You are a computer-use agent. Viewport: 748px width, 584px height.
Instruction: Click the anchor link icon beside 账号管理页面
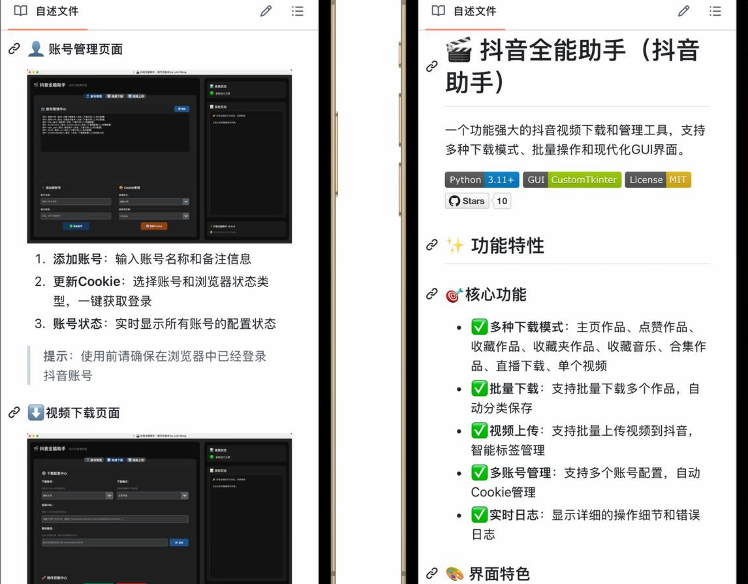point(14,48)
